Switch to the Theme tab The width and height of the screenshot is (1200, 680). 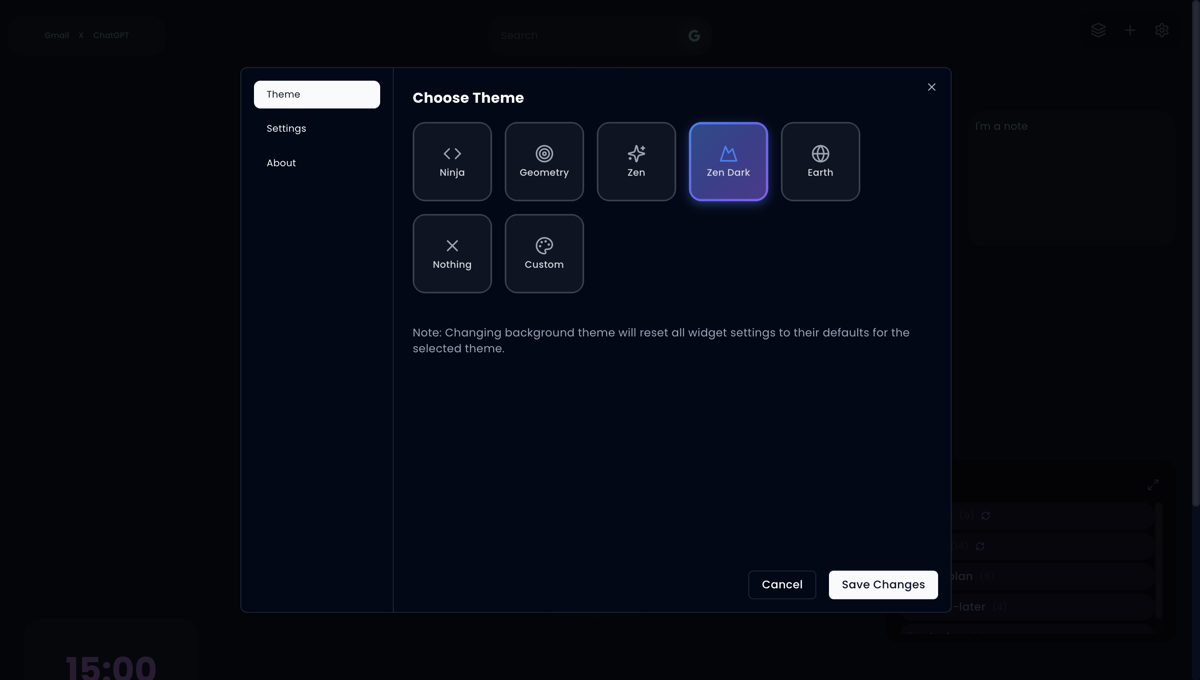(x=317, y=94)
